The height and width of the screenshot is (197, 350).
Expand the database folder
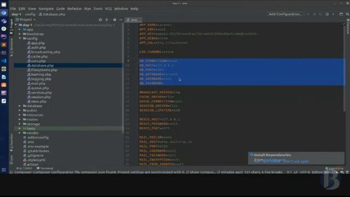point(20,106)
